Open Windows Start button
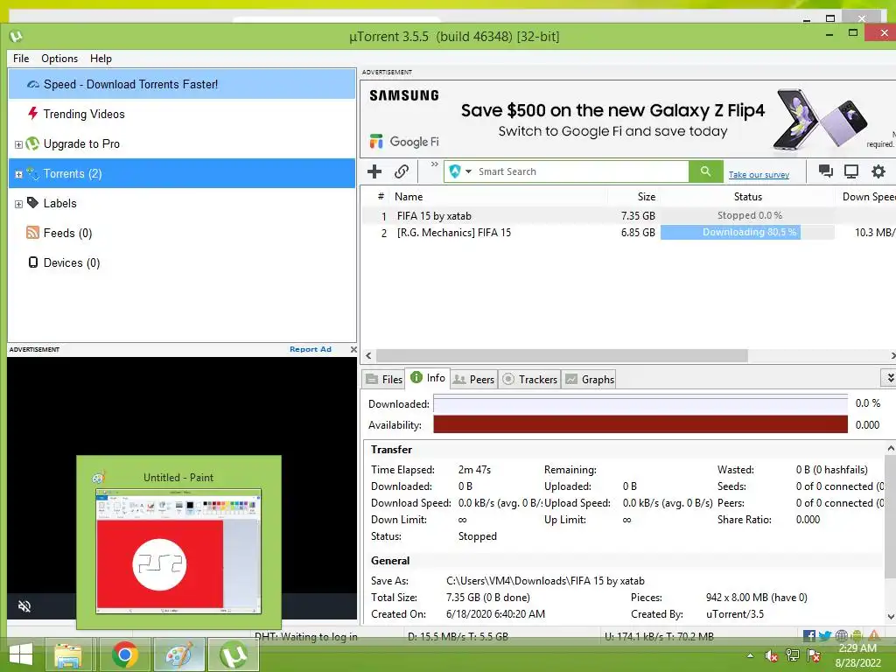Image resolution: width=896 pixels, height=672 pixels. tap(21, 654)
